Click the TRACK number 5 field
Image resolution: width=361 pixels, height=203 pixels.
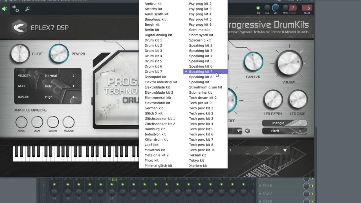(x=307, y=8)
